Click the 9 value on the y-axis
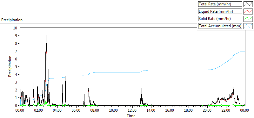The height and width of the screenshot is (118, 254). coord(16,36)
